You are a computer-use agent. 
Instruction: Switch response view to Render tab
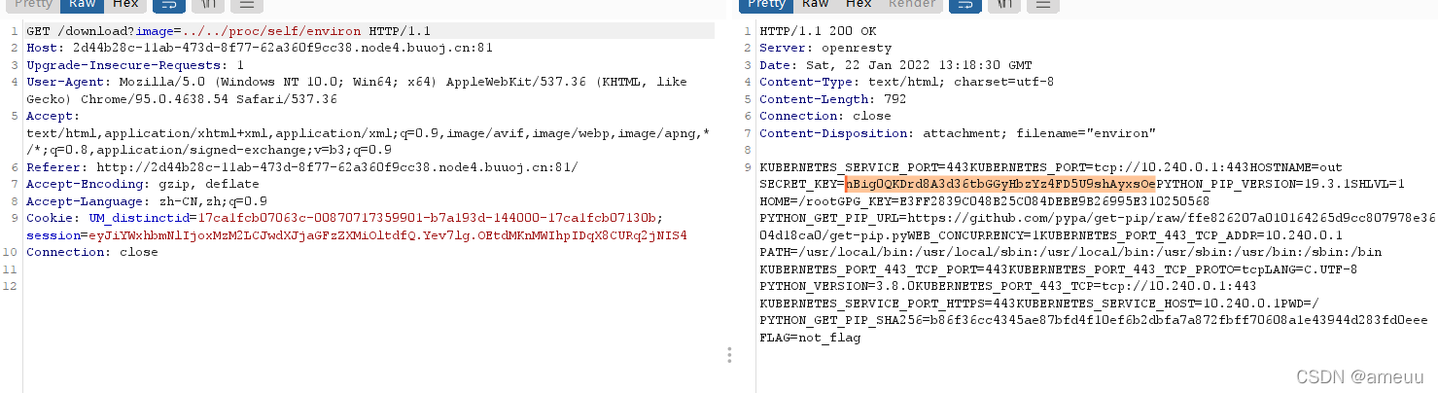[912, 5]
